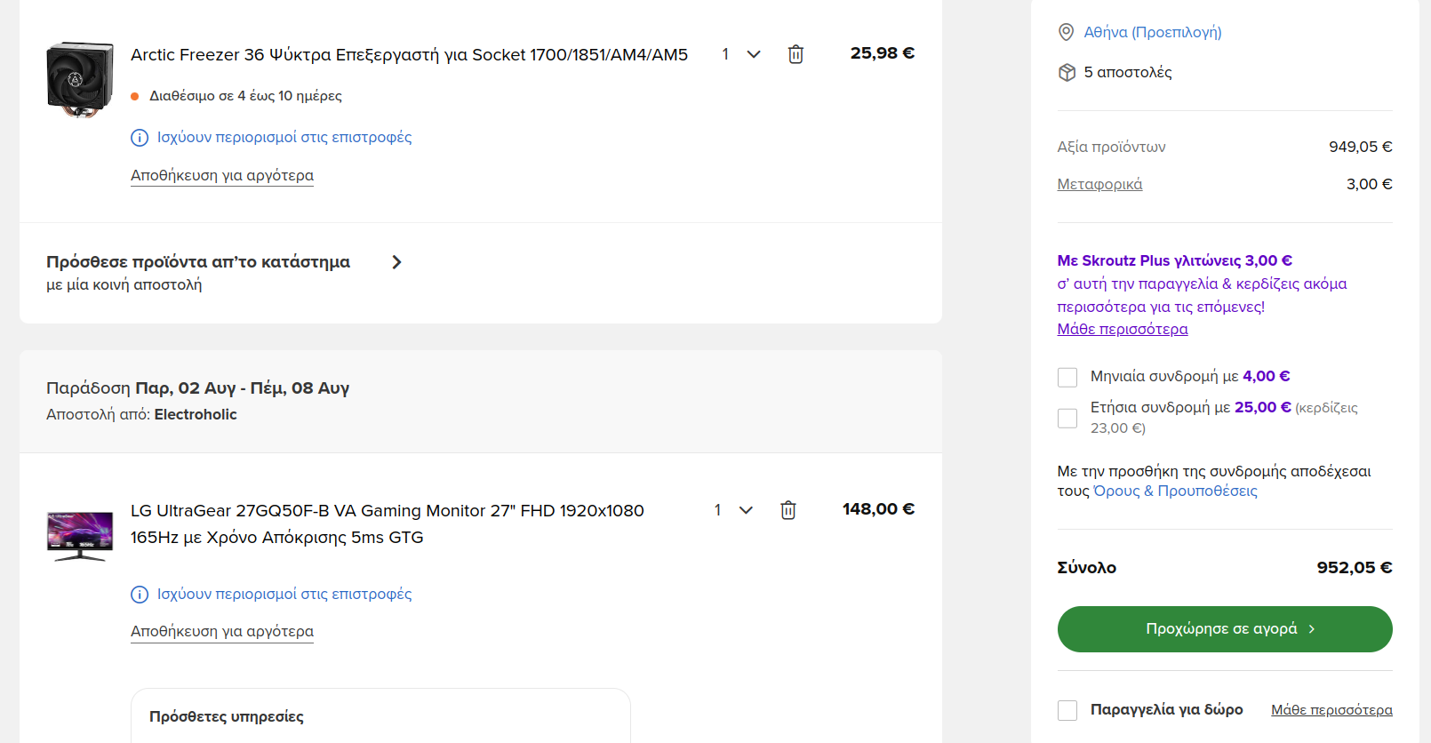Click Διαθέσιμο σε 4 έως 10 ημέρες

click(x=245, y=95)
